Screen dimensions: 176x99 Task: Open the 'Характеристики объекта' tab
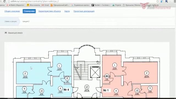[x=50, y=11]
